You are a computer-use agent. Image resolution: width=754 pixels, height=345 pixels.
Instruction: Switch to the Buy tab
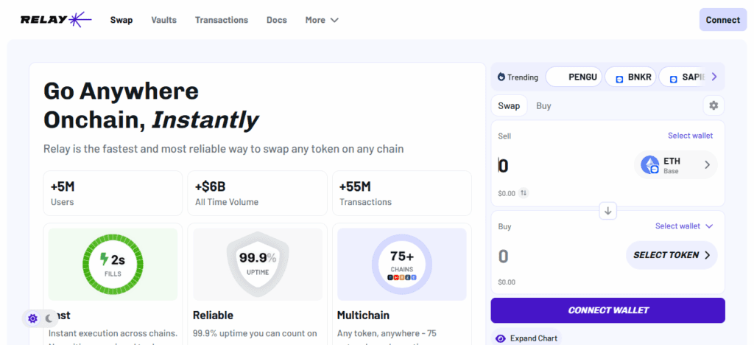(x=543, y=105)
